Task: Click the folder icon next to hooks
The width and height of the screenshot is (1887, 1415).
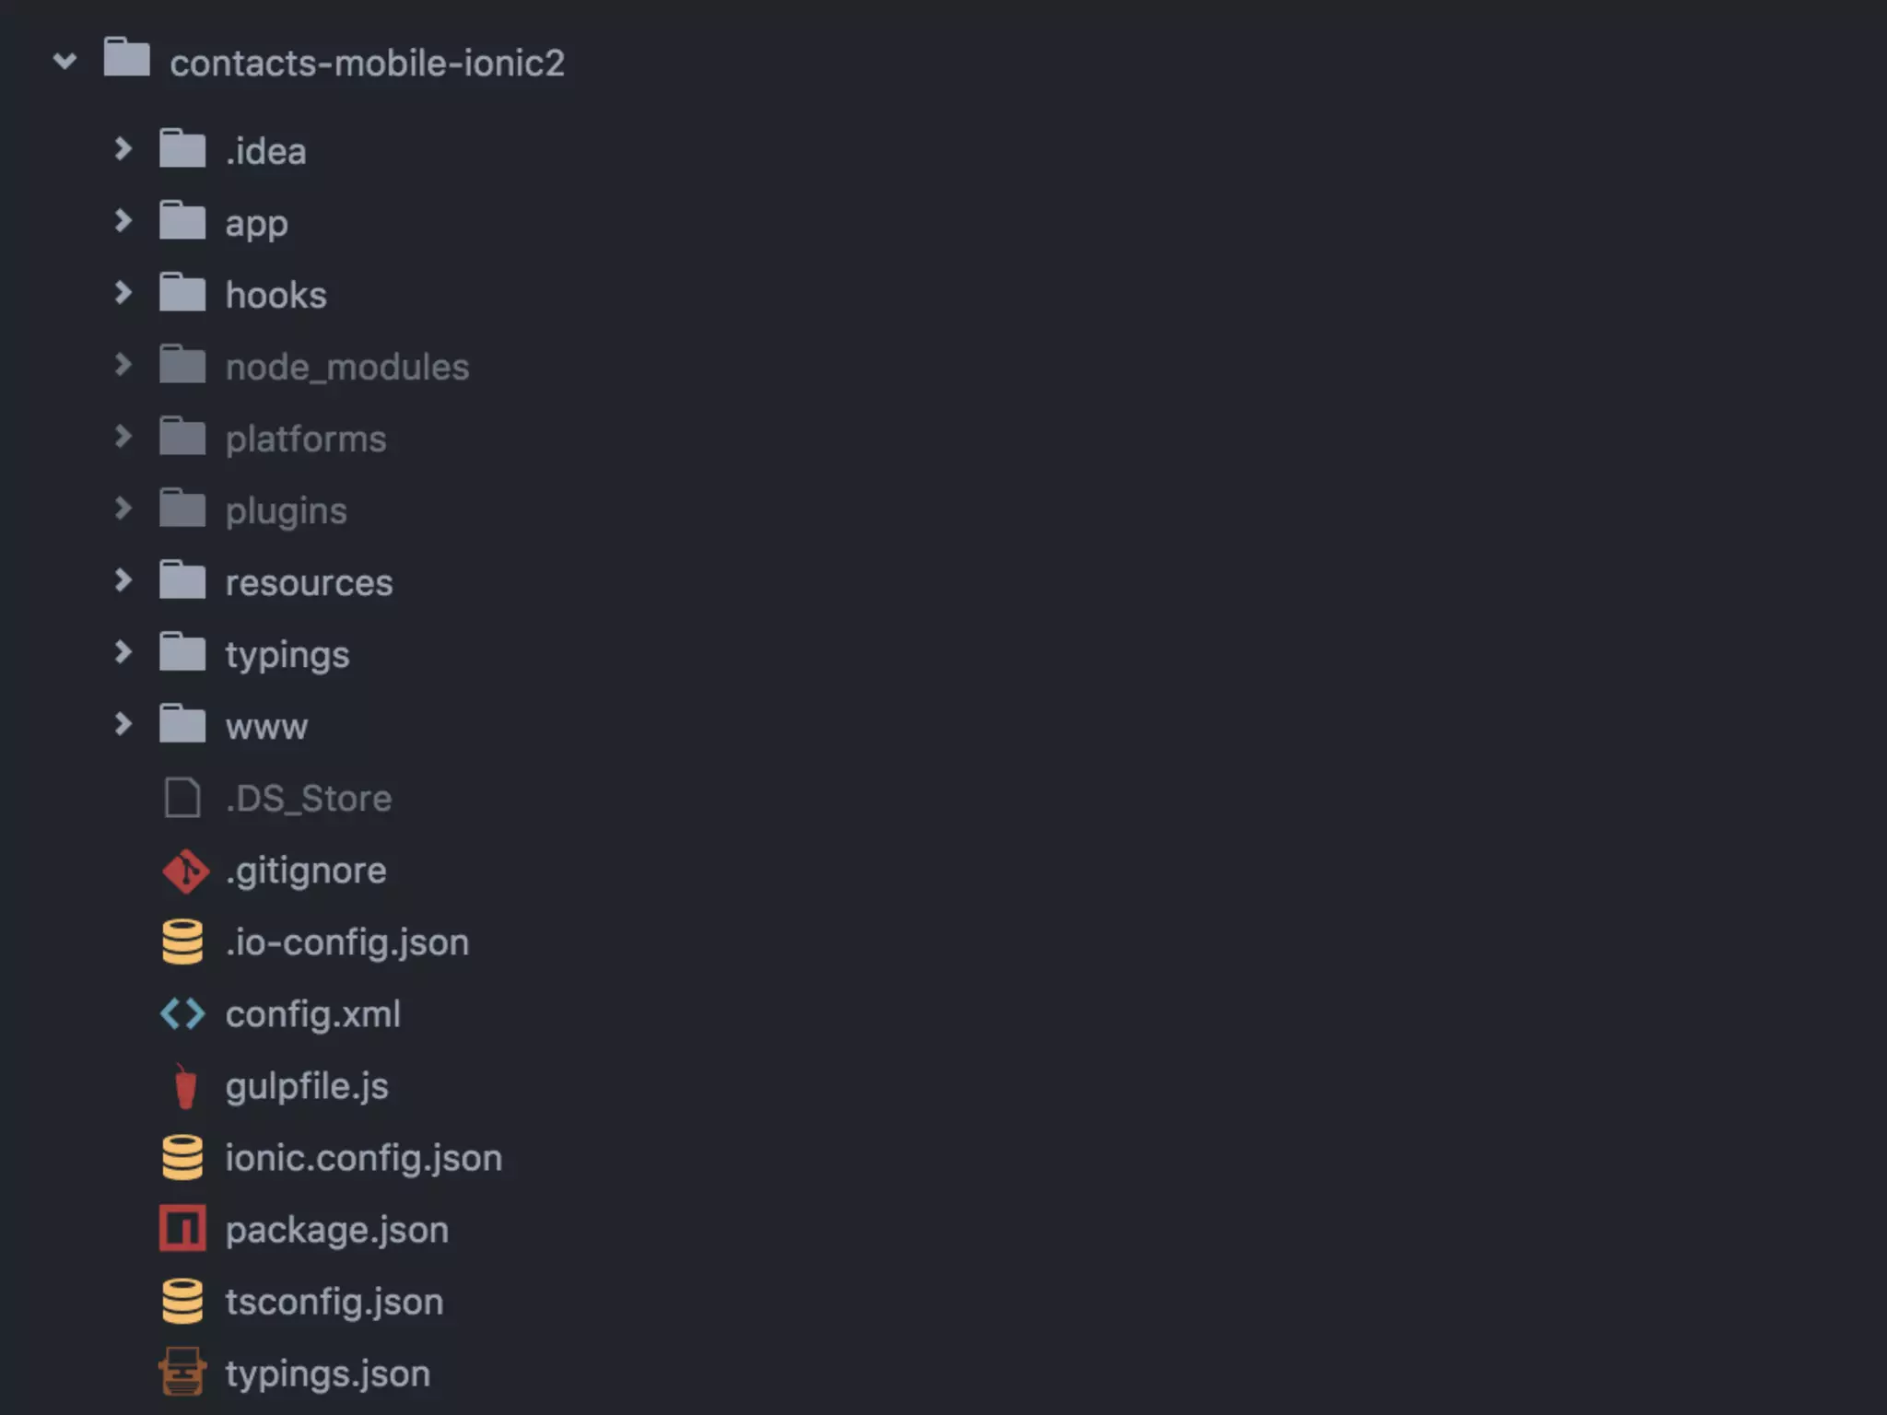Action: (x=182, y=293)
